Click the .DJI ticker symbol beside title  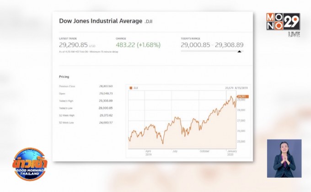pyautogui.click(x=150, y=21)
